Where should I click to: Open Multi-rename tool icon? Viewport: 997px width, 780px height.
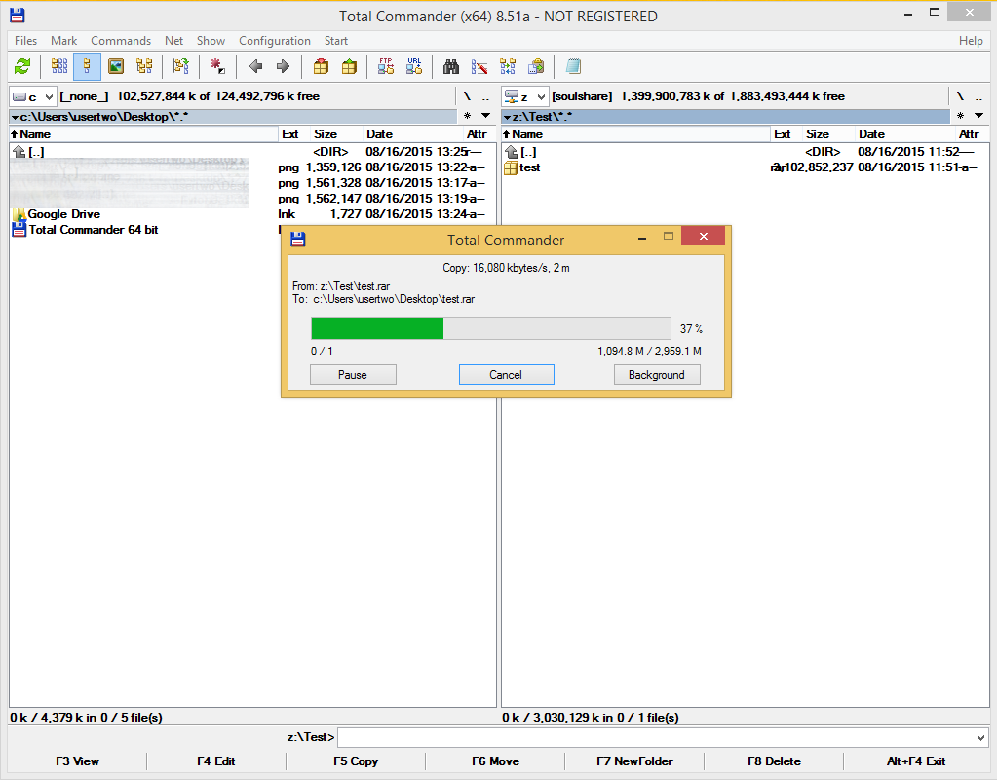[x=479, y=66]
